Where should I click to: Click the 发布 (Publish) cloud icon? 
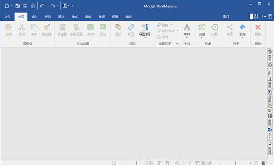(x=242, y=27)
